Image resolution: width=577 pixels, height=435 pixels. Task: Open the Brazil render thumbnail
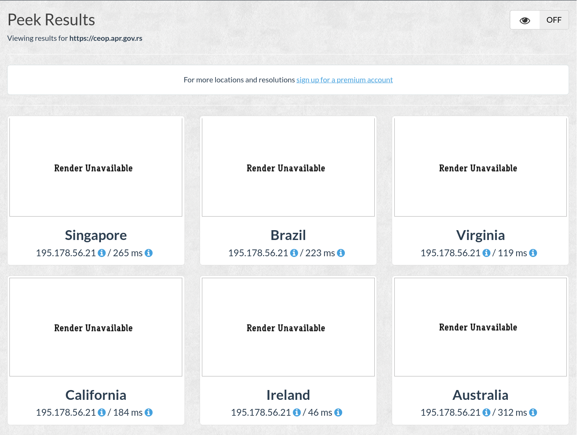coord(288,167)
